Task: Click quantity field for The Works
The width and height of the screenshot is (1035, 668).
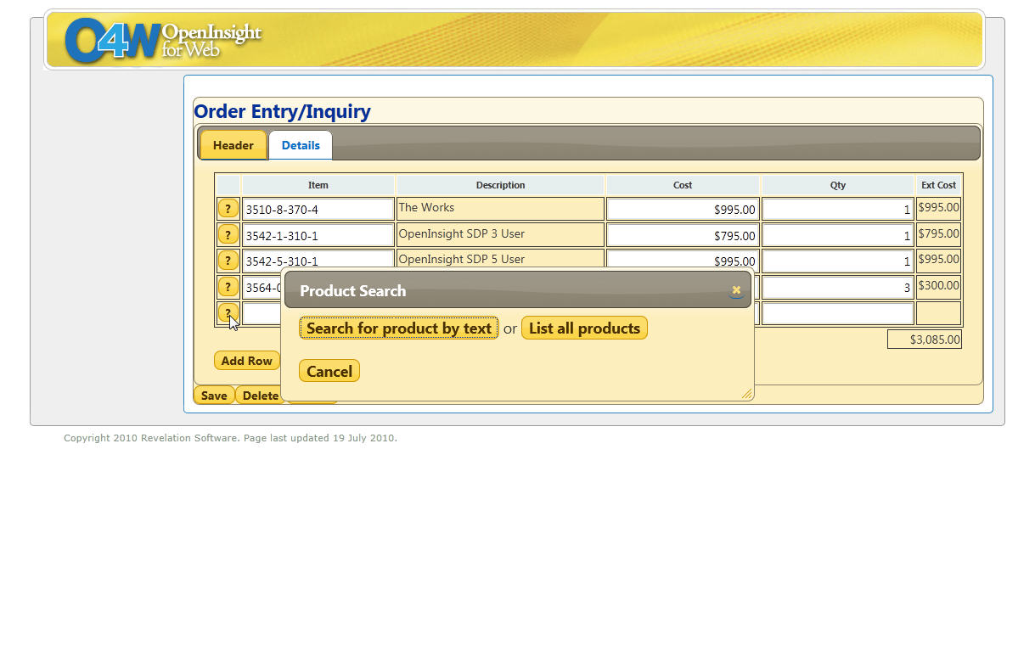Action: pos(838,209)
